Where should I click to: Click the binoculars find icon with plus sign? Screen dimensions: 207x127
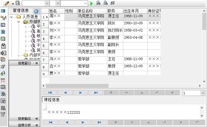pos(98,3)
